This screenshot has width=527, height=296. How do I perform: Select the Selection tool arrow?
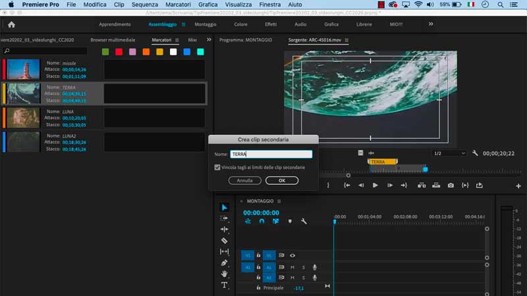(x=225, y=207)
